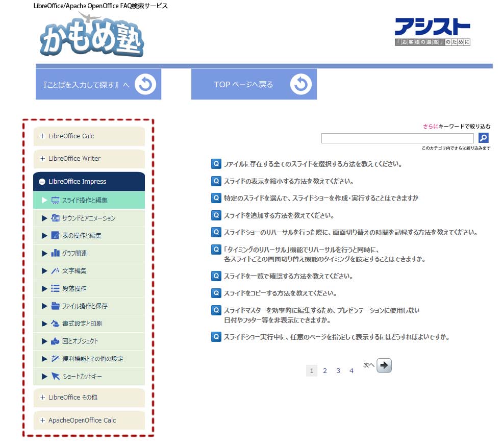Viewport: 502px width, 446px height.
Task: Click the next page arrow button
Action: click(384, 365)
